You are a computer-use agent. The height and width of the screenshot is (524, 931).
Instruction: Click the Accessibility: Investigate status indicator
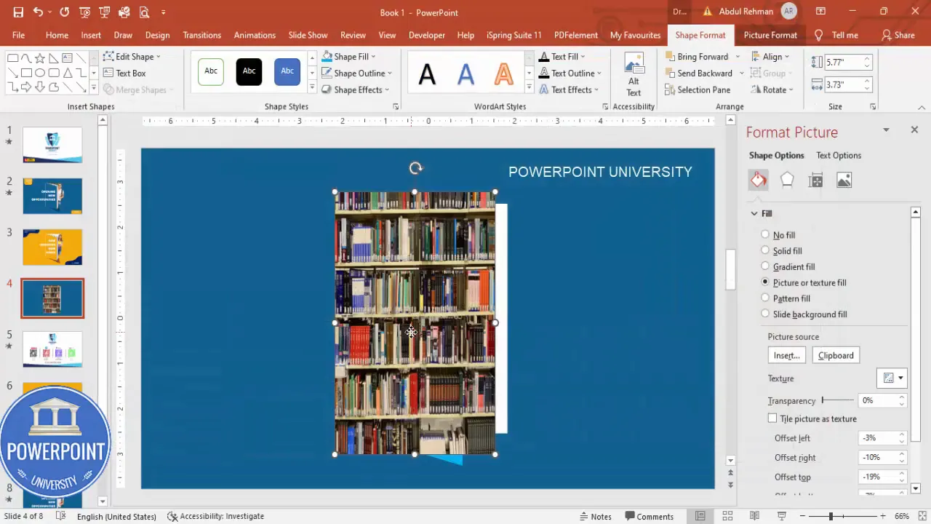(x=215, y=516)
